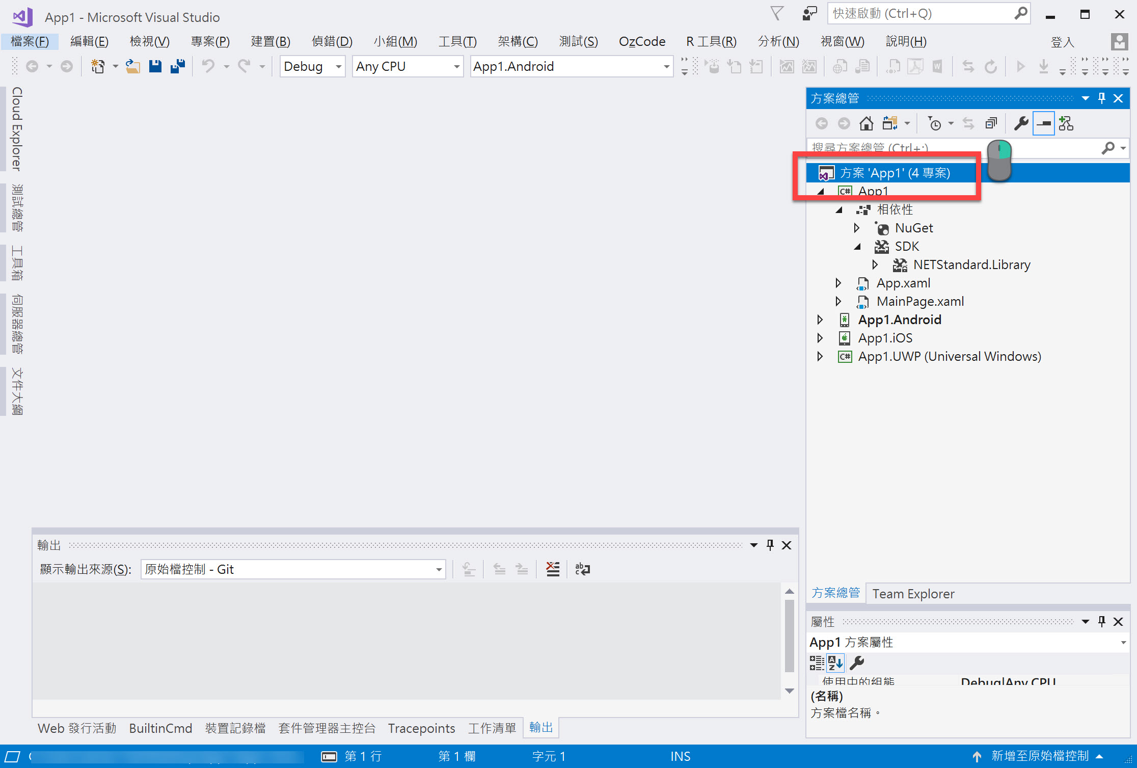
Task: Open the 顯示輸出來源 Git source dropdown
Action: pos(293,569)
